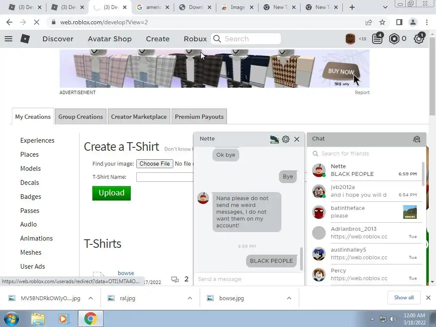
Task: Open the Chrome profile avatar icon
Action: click(x=413, y=22)
